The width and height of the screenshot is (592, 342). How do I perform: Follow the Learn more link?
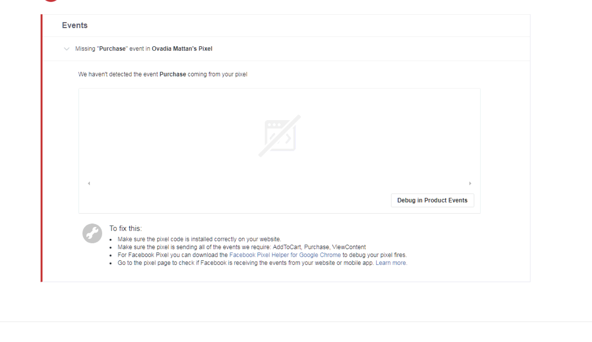point(391,263)
